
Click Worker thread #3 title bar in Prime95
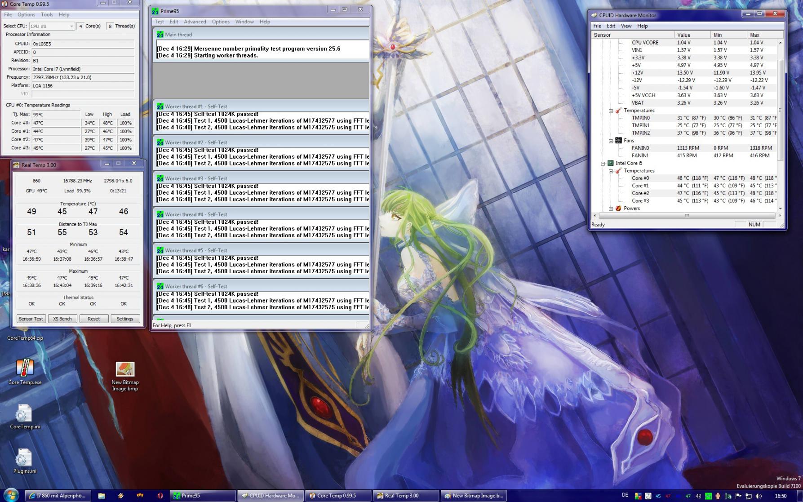point(261,178)
